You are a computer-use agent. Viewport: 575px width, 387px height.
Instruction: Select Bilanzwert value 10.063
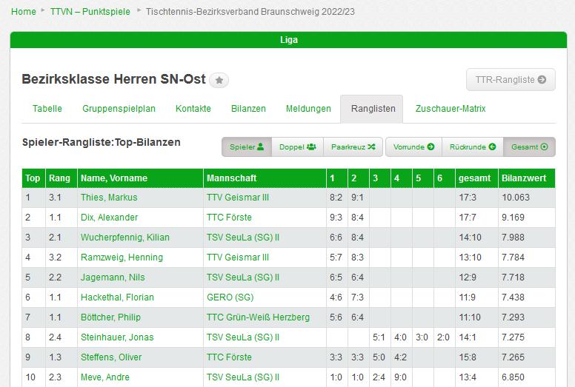516,198
